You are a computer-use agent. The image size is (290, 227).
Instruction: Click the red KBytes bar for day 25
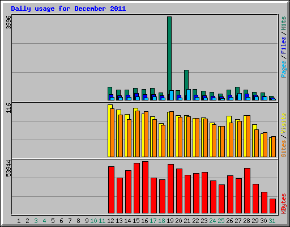[221, 199]
